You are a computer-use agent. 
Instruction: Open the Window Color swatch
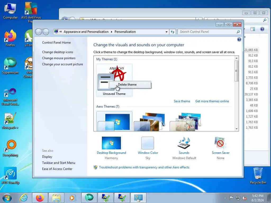click(x=148, y=143)
